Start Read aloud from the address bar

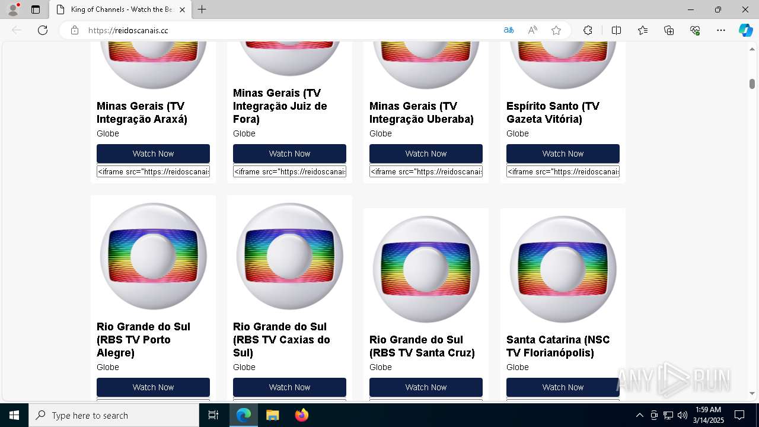(x=532, y=30)
